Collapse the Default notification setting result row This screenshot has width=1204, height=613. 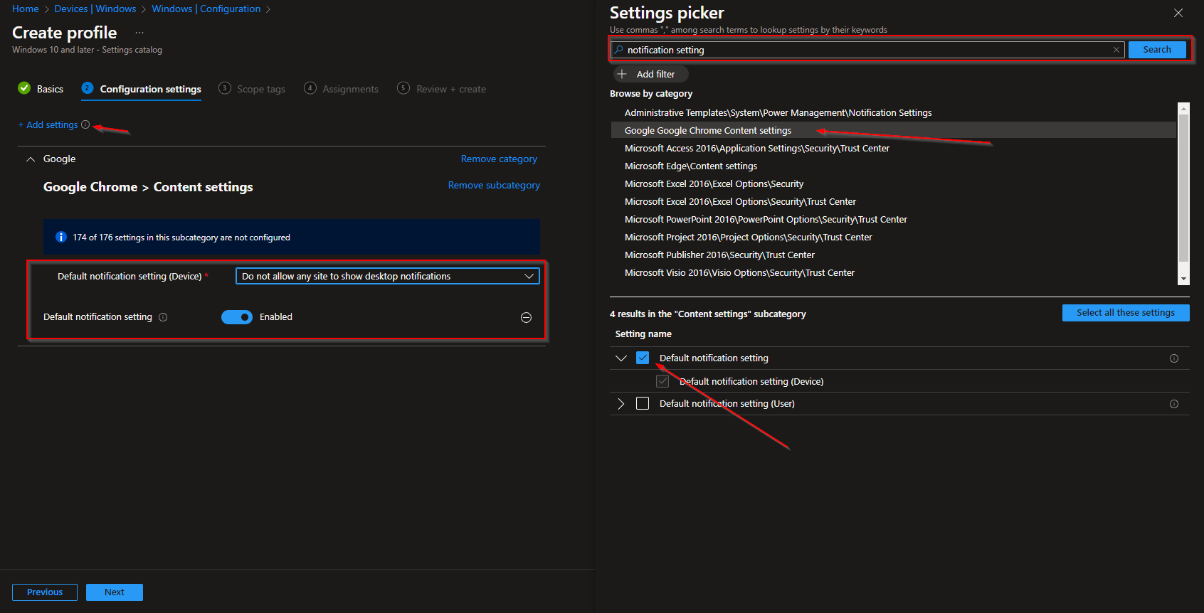tap(621, 358)
